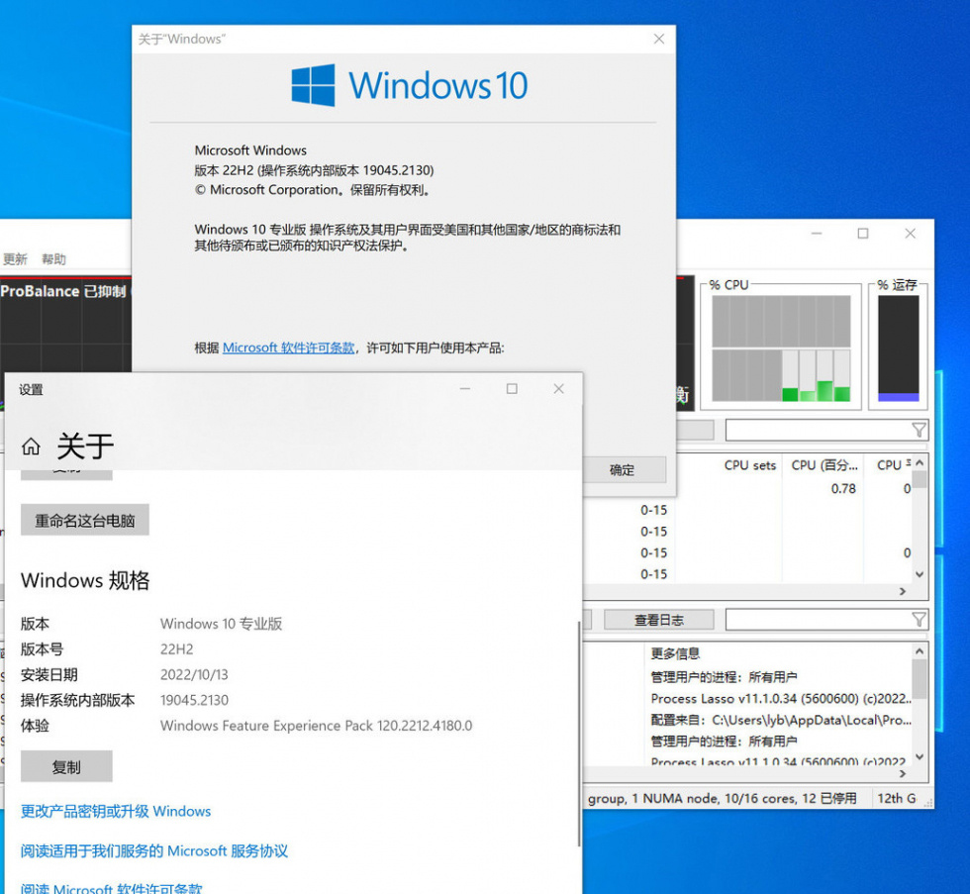The width and height of the screenshot is (970, 894).
Task: Sort by the CPU sets column header
Action: click(x=750, y=465)
